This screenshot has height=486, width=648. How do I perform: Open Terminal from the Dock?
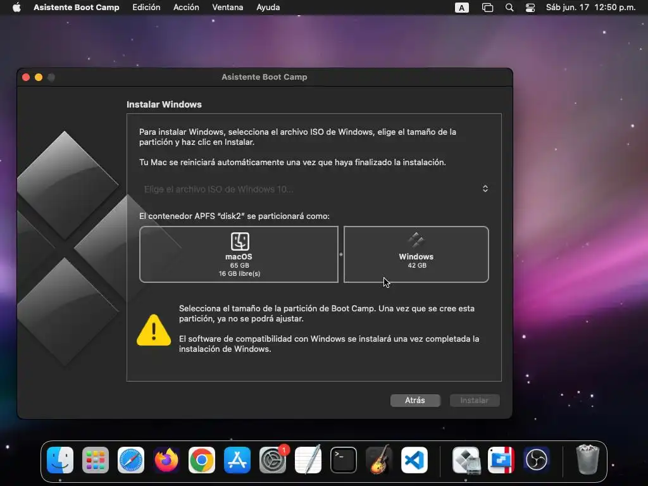[x=344, y=460]
